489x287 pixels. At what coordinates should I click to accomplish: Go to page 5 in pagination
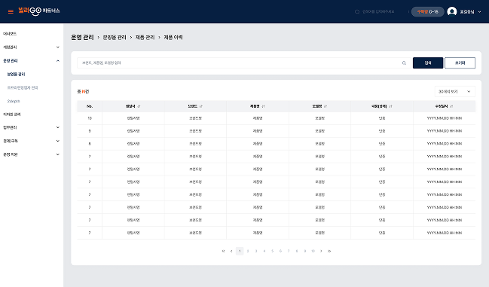tap(272, 251)
